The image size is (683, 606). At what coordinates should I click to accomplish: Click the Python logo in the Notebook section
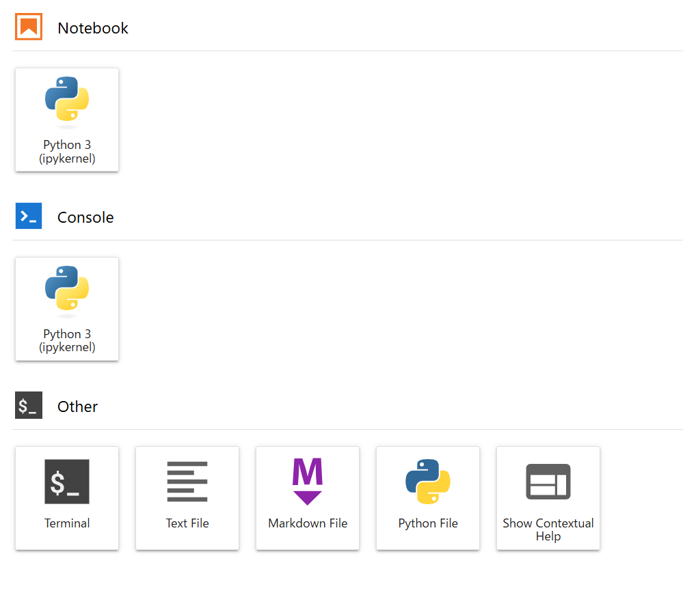[x=67, y=100]
